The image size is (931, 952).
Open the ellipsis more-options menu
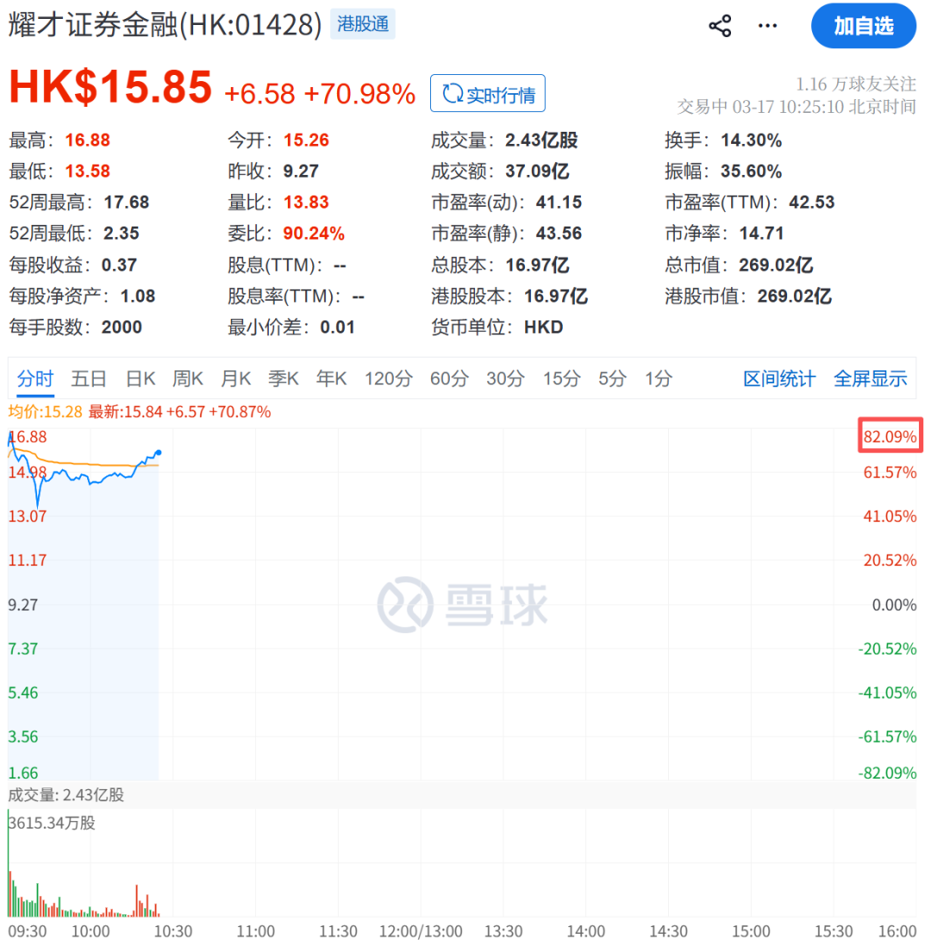(x=767, y=26)
